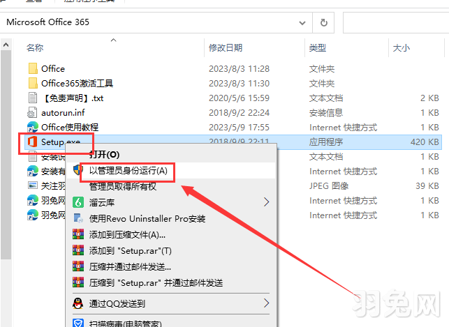Click the 安装信息 type cell
The height and width of the screenshot is (327, 449).
click(326, 113)
